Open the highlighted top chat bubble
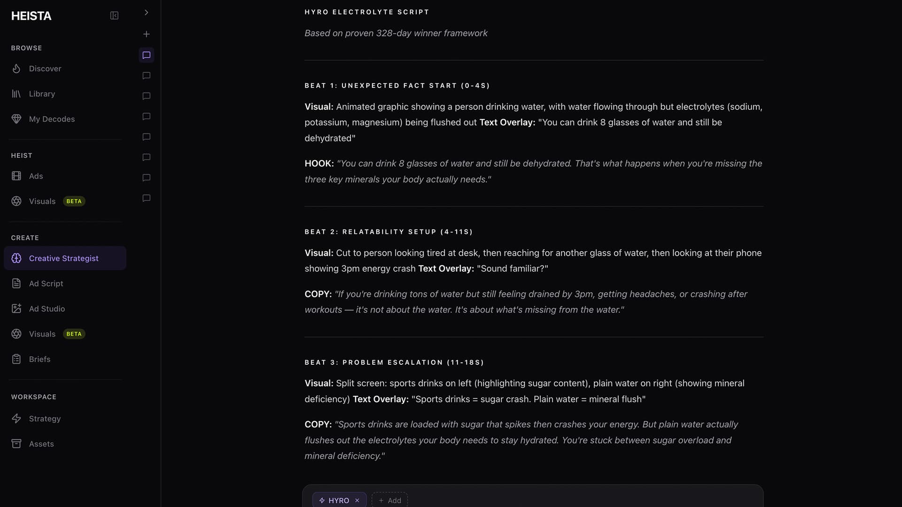The width and height of the screenshot is (902, 507). pos(146,55)
